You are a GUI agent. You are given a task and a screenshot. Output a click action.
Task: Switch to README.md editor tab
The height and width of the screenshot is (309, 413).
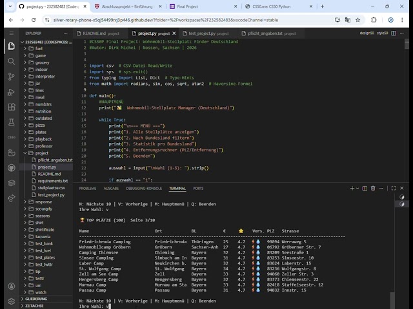[x=94, y=33]
